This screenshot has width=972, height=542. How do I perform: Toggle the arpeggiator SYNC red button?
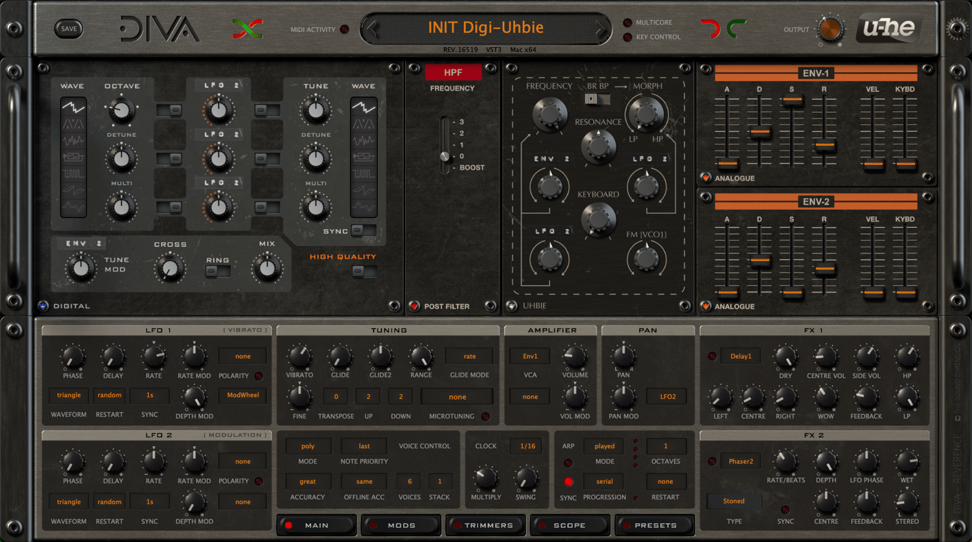[568, 482]
